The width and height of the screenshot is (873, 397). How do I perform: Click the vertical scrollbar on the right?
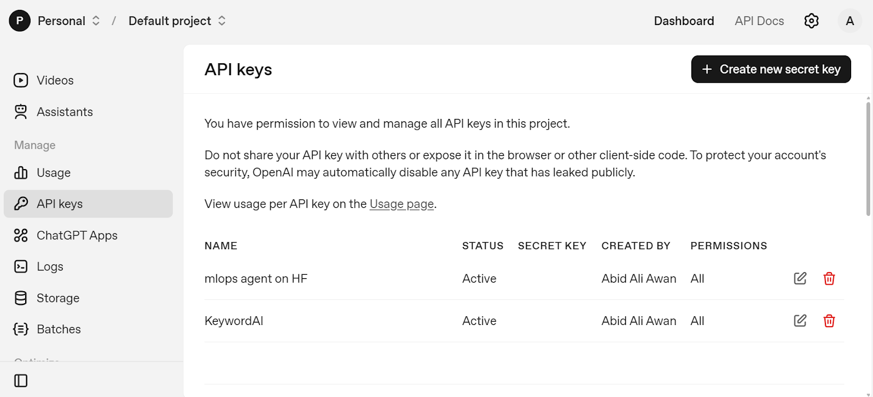click(868, 158)
